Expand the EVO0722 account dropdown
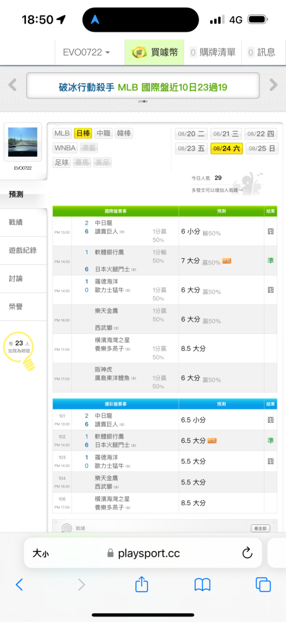 coord(86,52)
